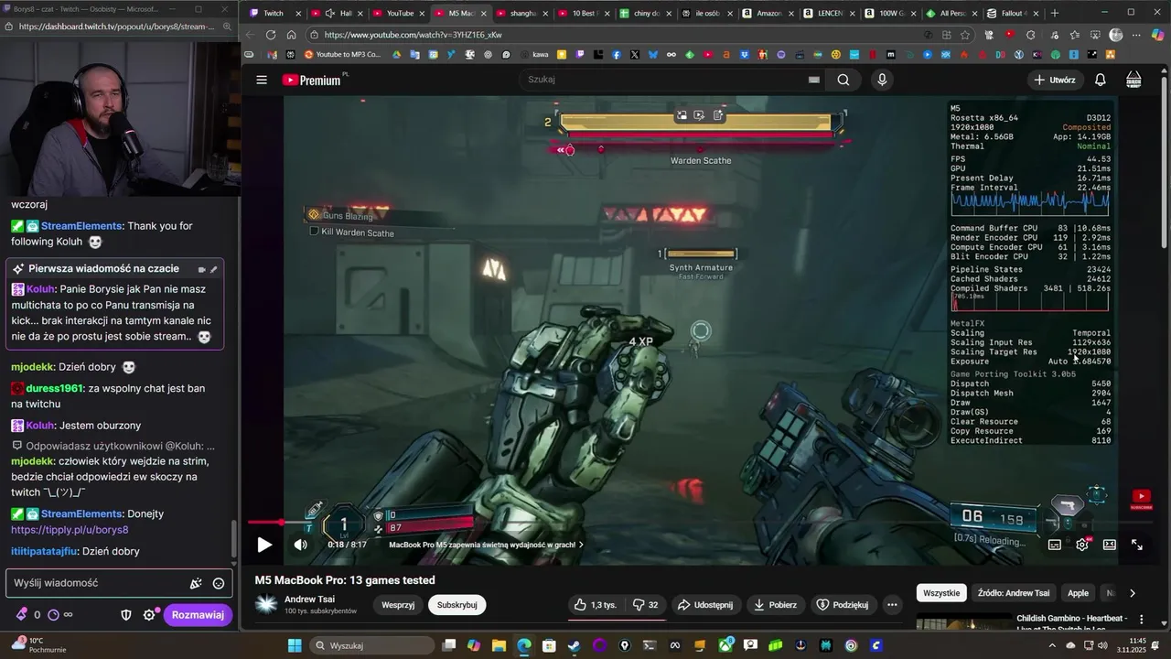Click the Pobierz download button

[x=775, y=605]
